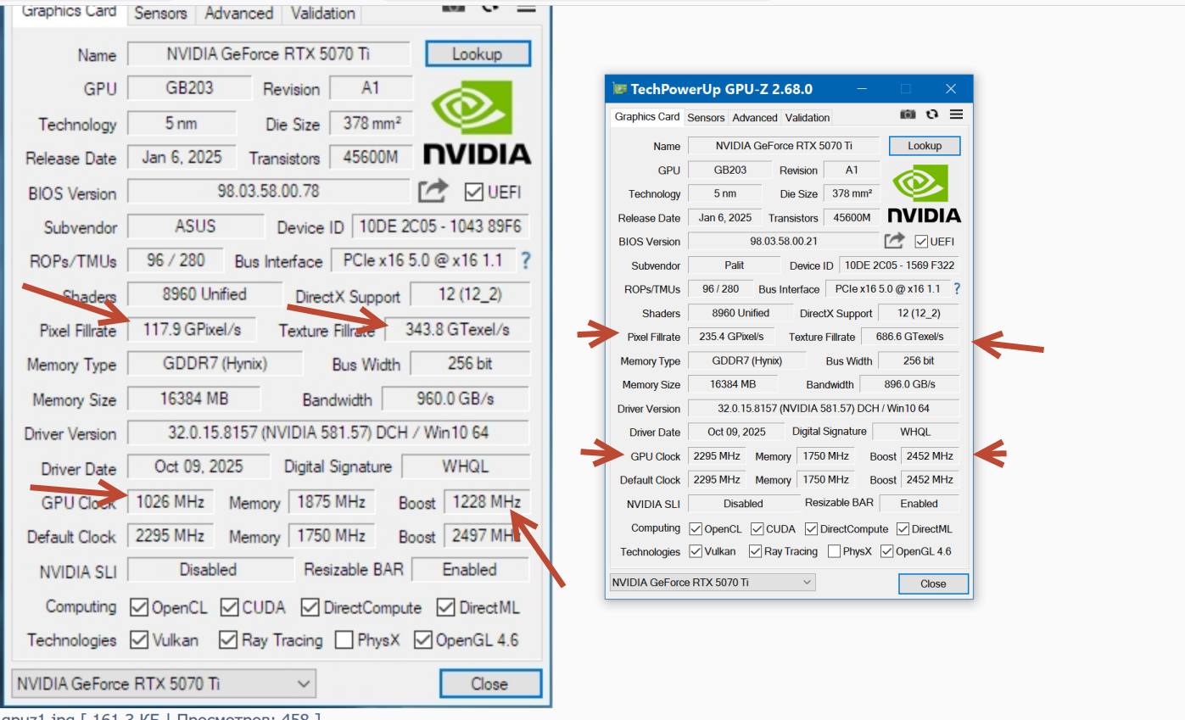The height and width of the screenshot is (720, 1185).
Task: Open the GPU selection dropdown in the Palit window
Action: tap(713, 583)
